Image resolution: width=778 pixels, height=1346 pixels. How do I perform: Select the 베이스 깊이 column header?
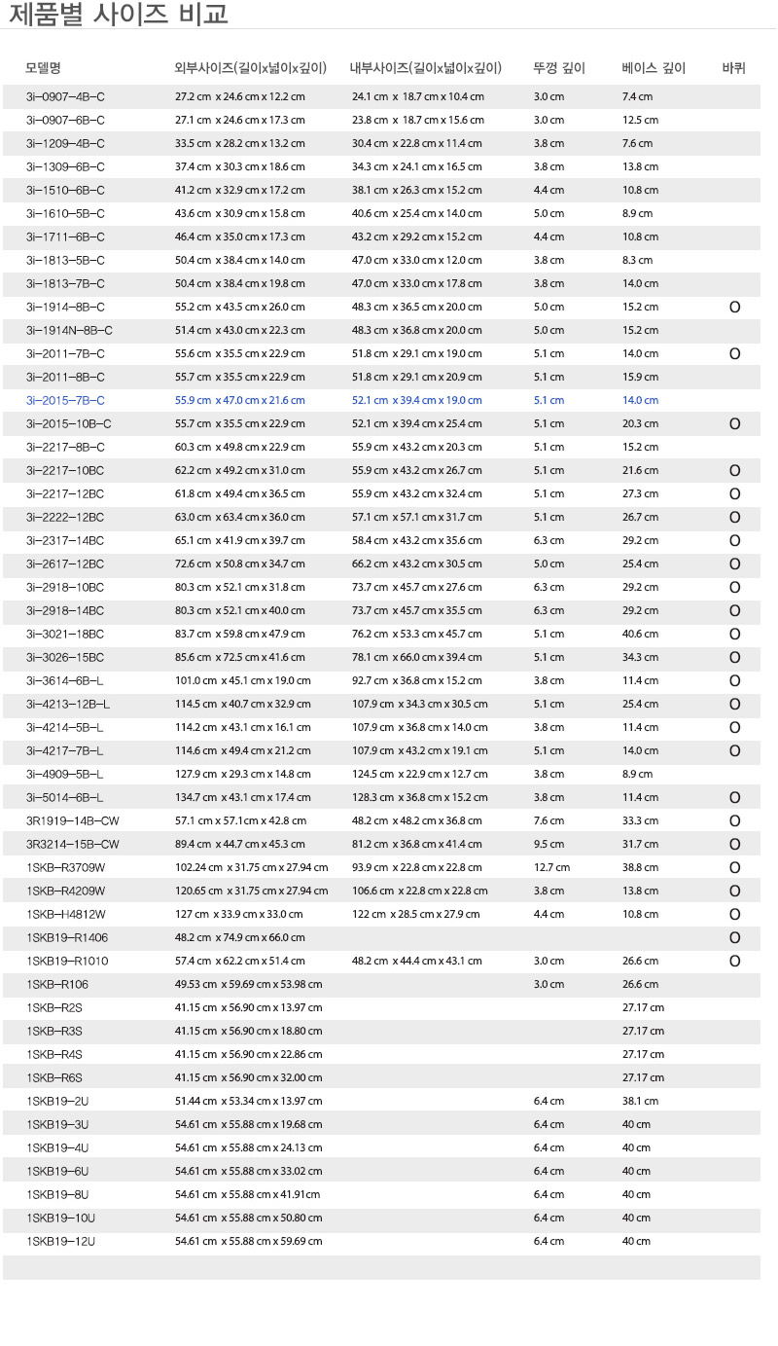pyautogui.click(x=654, y=68)
